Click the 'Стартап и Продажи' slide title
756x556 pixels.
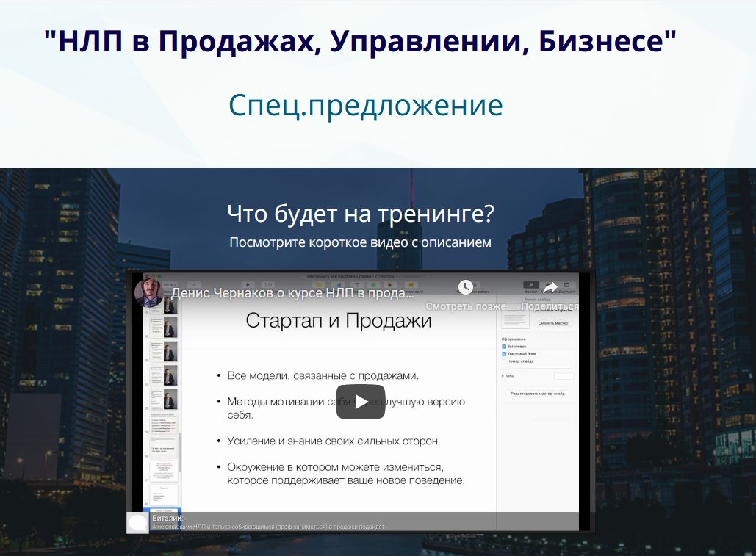tap(338, 321)
